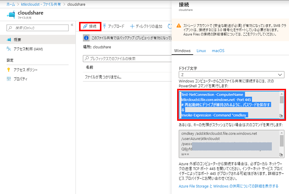Open the ドライブ文字 Z dropdown
The image size is (289, 194).
coord(232,75)
